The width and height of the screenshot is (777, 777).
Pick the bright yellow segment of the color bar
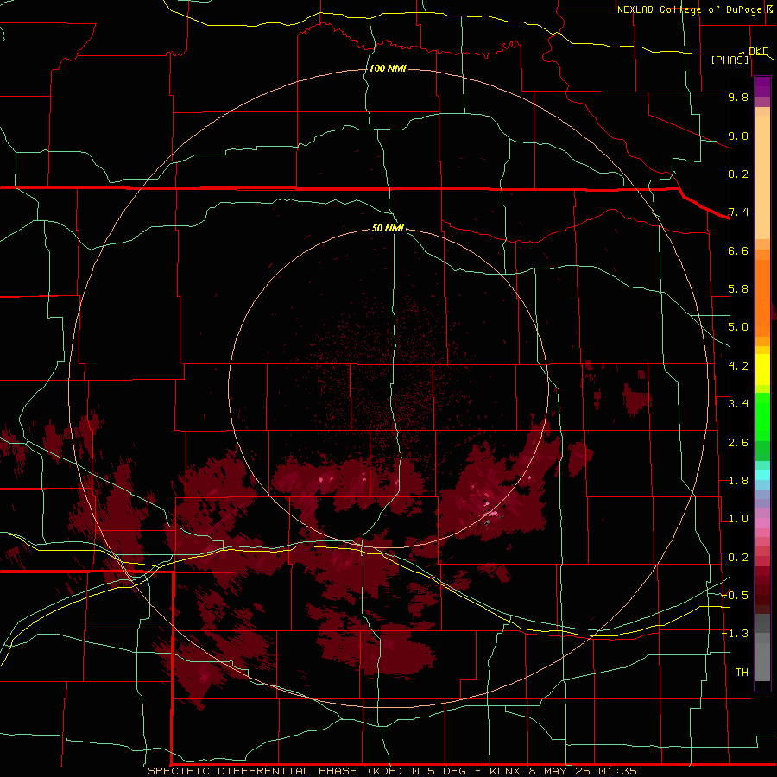coord(762,370)
